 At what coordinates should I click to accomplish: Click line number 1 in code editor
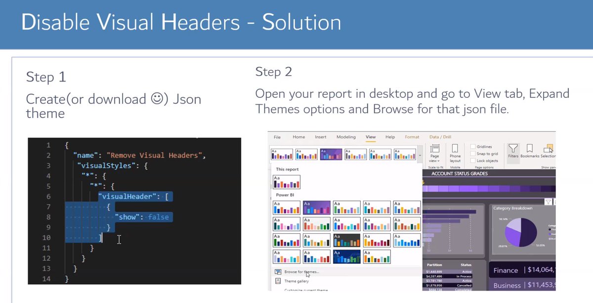click(48, 145)
